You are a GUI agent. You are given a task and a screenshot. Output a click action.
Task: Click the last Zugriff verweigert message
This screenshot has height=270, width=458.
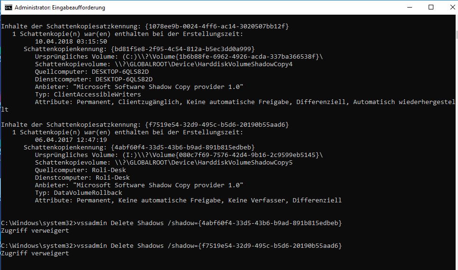(35, 253)
